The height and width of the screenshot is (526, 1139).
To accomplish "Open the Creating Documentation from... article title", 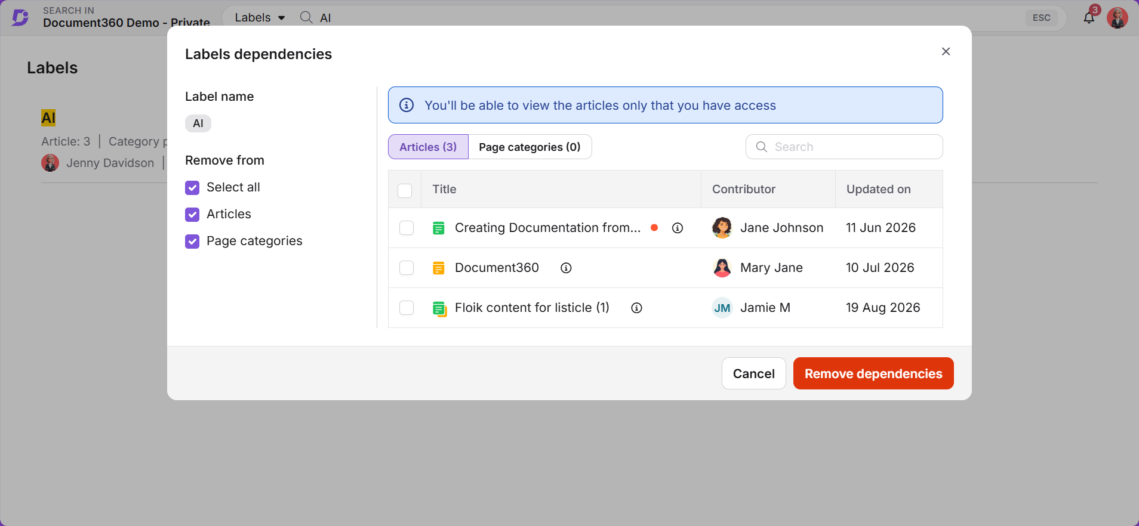I will [x=548, y=228].
